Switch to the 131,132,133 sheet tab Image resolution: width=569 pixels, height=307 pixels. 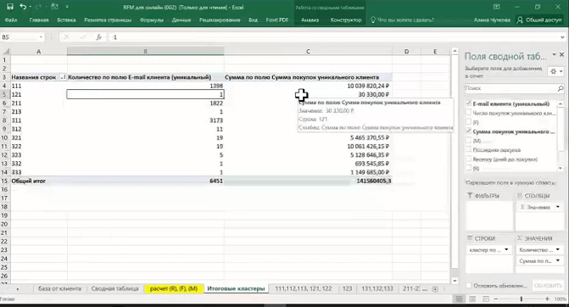tap(377, 288)
